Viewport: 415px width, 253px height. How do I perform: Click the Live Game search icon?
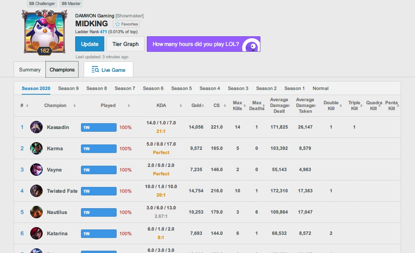pos(95,70)
